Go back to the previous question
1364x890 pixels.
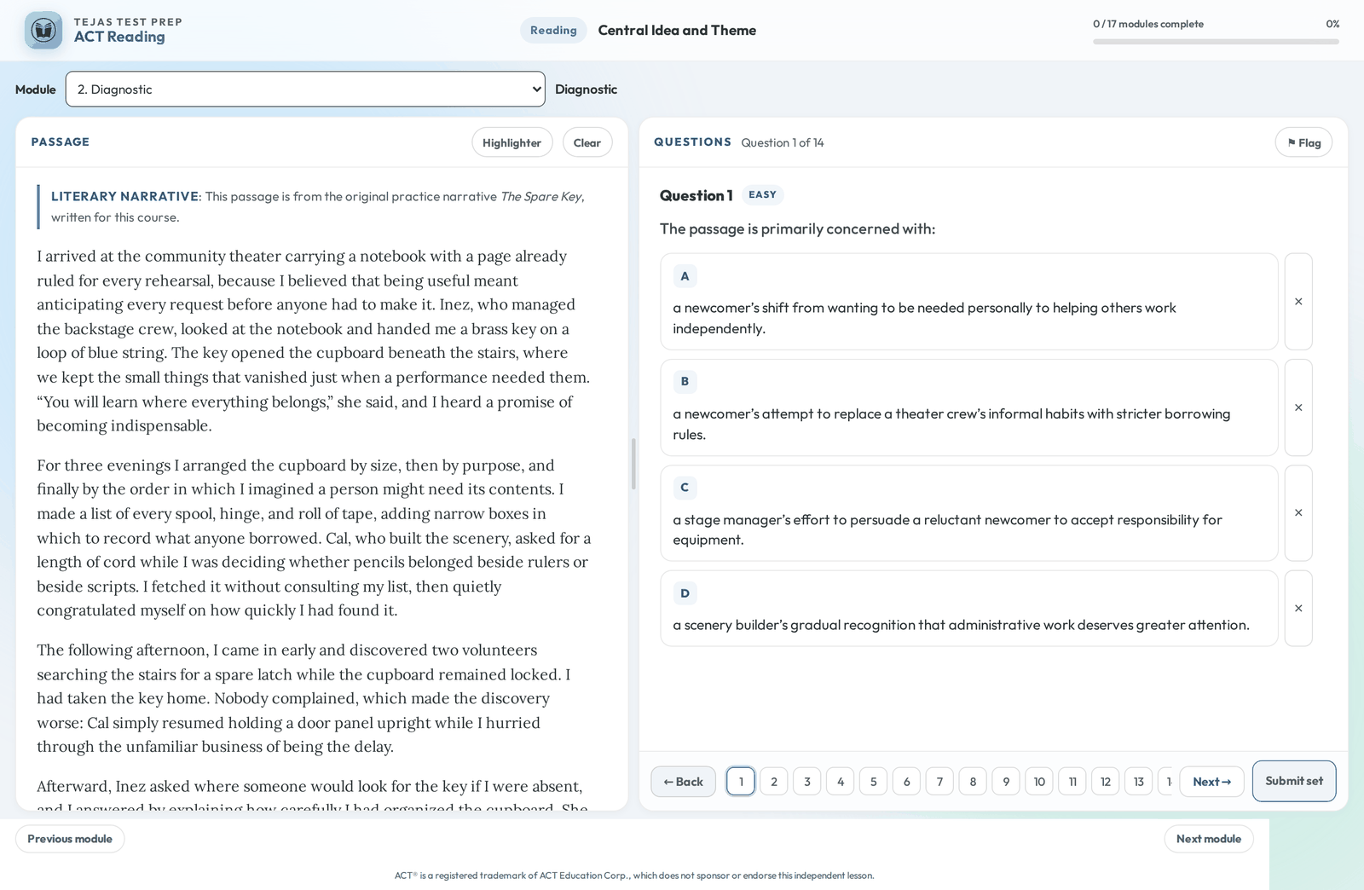684,782
